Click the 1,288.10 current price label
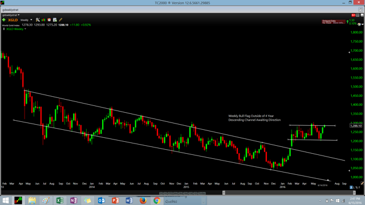365x205 pixels. [356, 126]
